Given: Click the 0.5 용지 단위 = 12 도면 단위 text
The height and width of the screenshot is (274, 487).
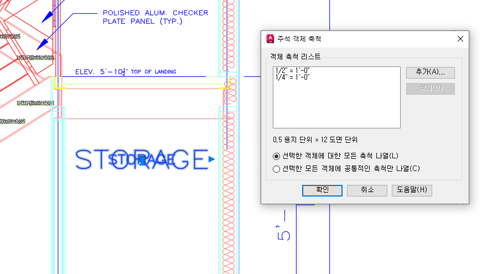Looking at the screenshot, I should tap(315, 140).
